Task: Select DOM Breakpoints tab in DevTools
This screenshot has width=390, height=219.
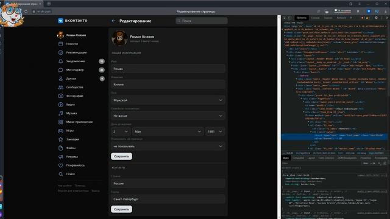Action: (347, 158)
